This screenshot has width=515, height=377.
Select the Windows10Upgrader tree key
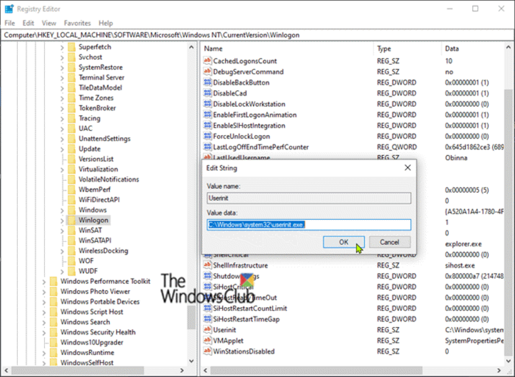pyautogui.click(x=92, y=342)
